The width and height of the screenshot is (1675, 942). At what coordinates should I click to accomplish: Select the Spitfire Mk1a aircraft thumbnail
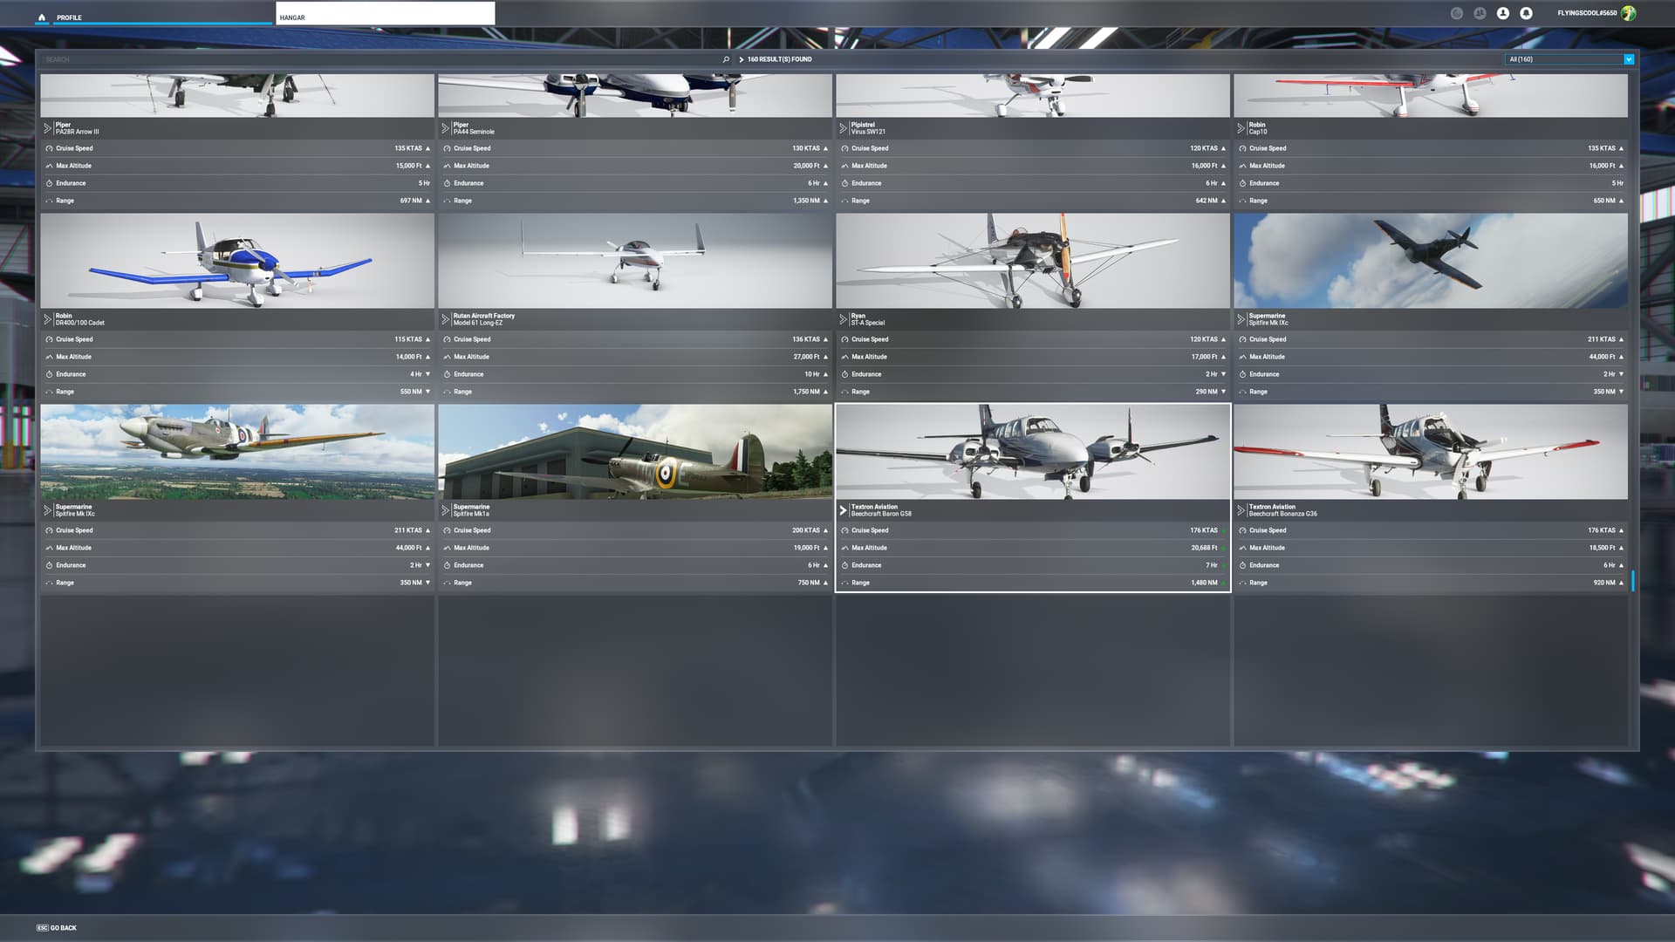coord(635,452)
